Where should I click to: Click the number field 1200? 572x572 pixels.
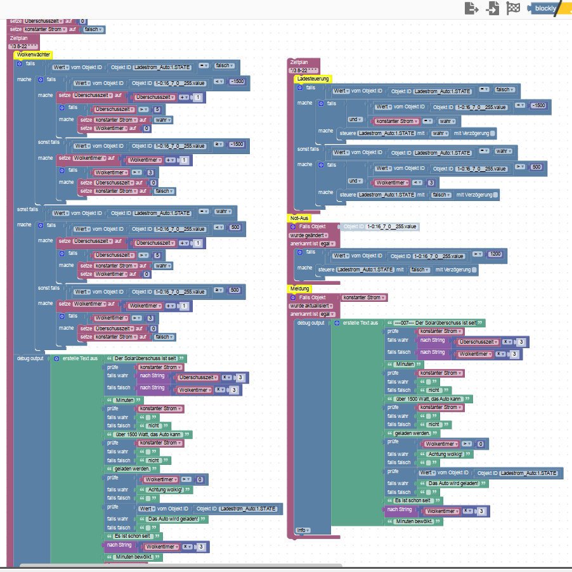495,254
